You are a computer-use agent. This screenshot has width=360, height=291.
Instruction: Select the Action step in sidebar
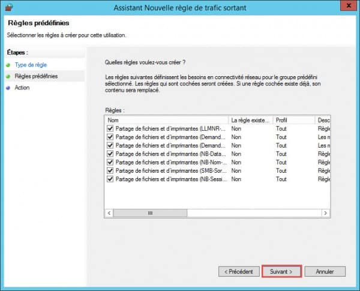[22, 88]
